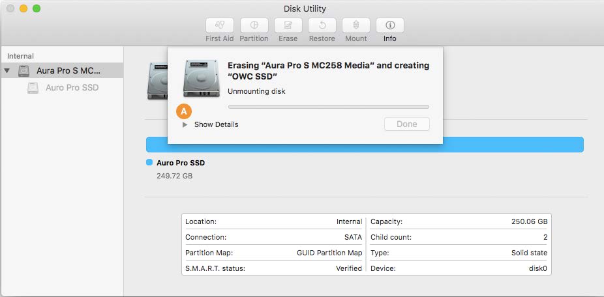Screen dimensions: 604x297
Task: Click the erase progress bar
Action: (x=329, y=107)
